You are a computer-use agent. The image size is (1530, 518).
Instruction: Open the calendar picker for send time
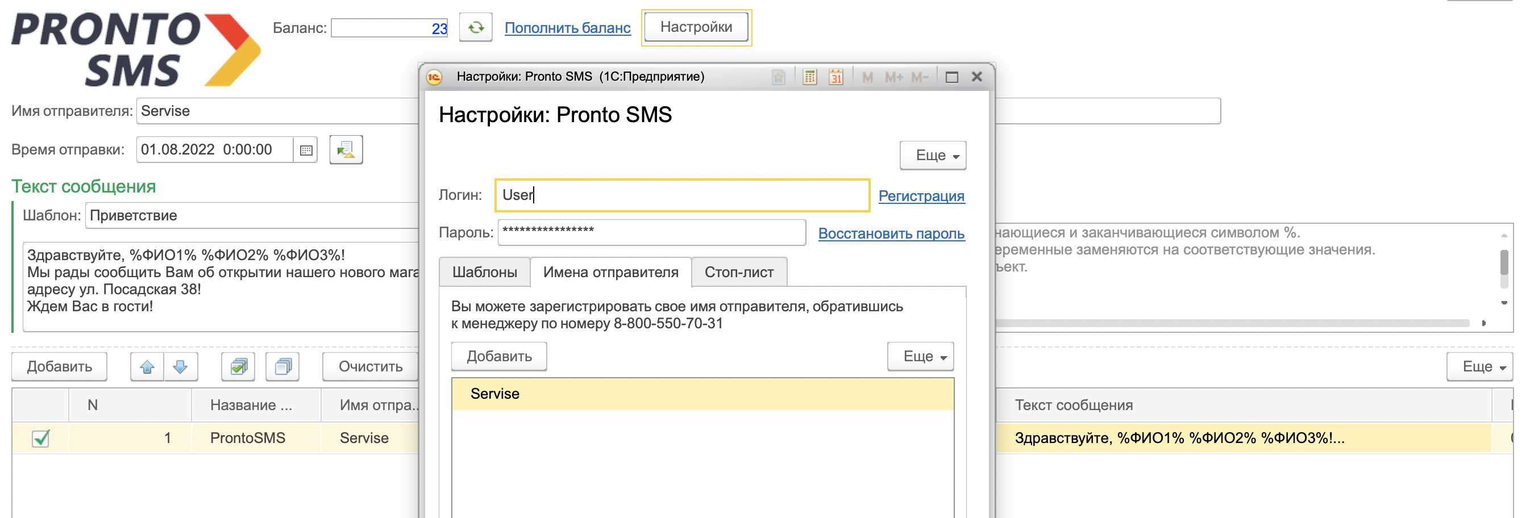click(x=306, y=150)
